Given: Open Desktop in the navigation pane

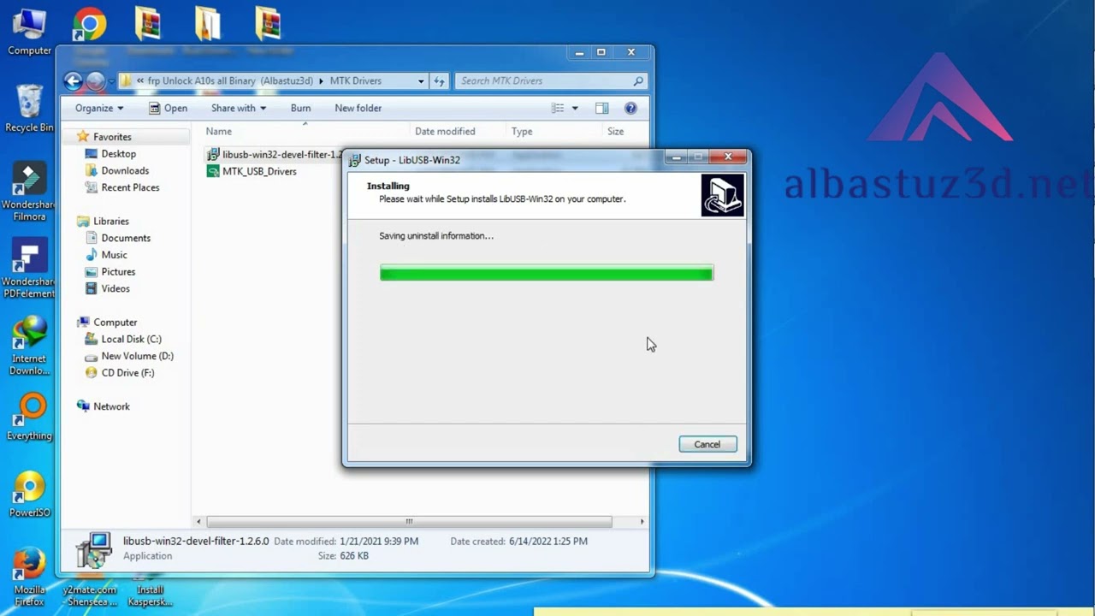Looking at the screenshot, I should click(118, 154).
